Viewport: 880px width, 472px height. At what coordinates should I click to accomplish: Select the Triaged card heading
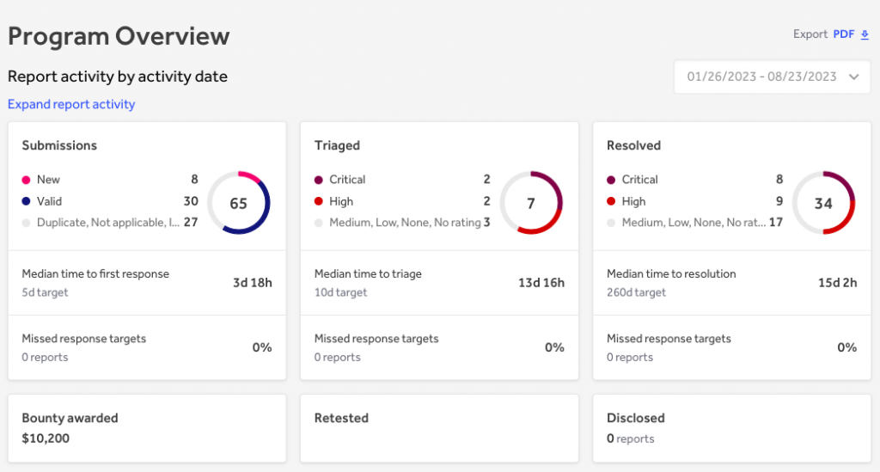tap(337, 145)
